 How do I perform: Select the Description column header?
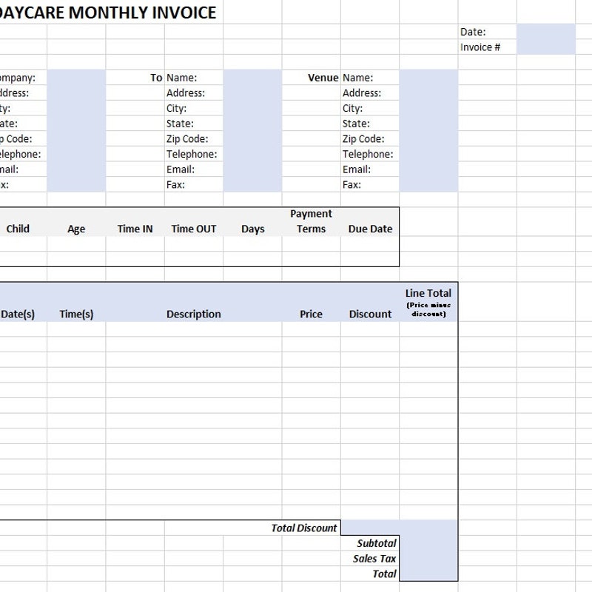194,314
